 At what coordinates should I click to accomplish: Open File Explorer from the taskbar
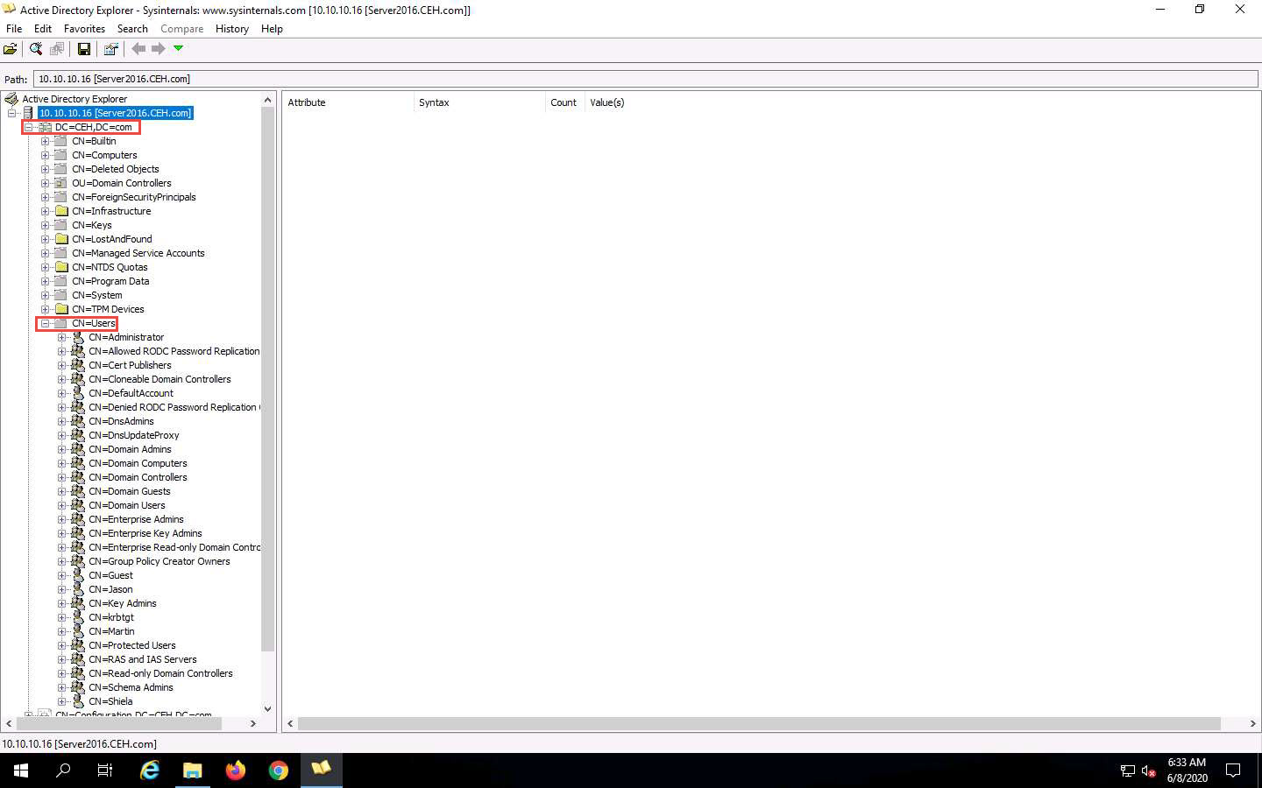click(193, 770)
